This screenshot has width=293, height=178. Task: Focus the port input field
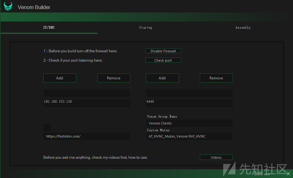pyautogui.click(x=189, y=93)
